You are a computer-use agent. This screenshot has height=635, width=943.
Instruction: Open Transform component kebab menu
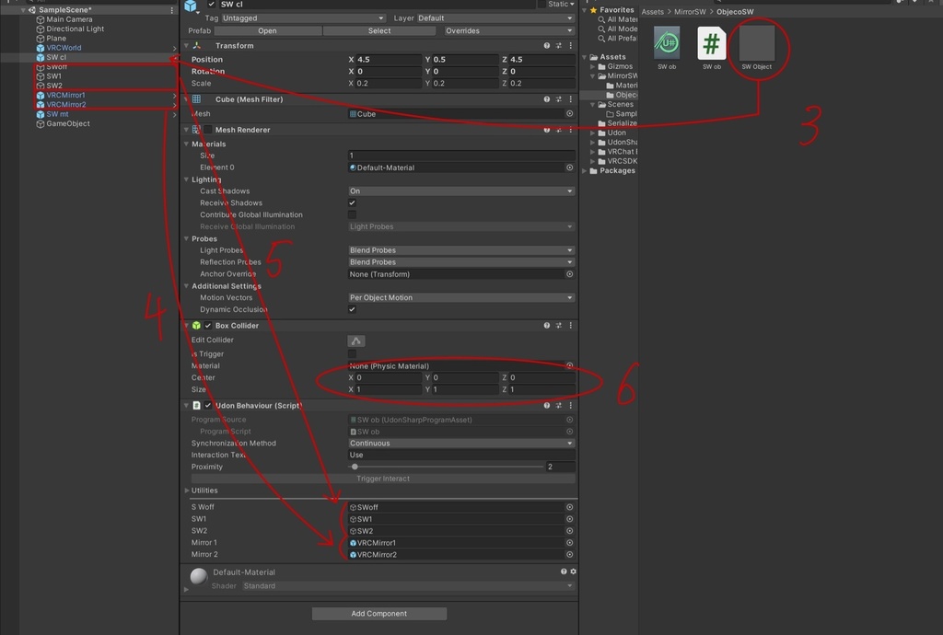pos(571,46)
